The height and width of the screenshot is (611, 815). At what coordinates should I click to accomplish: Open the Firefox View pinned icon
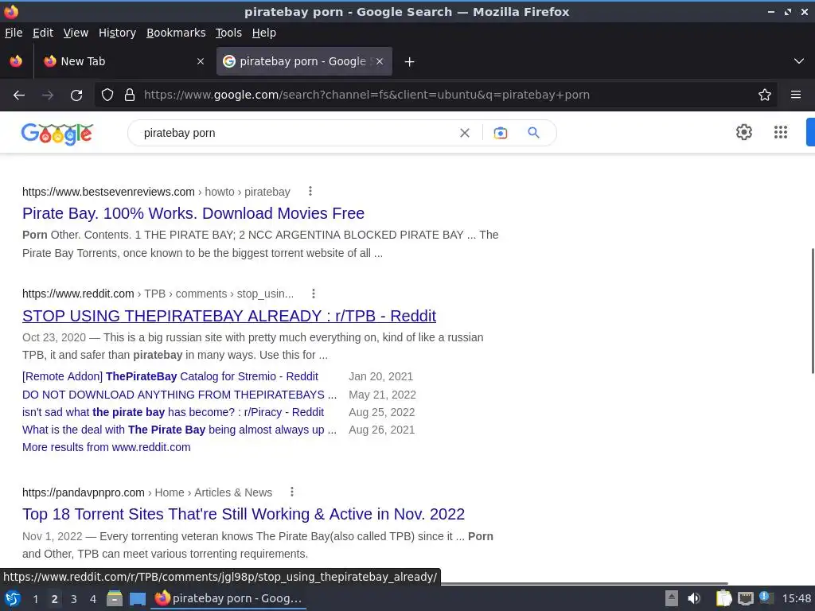pos(16,61)
